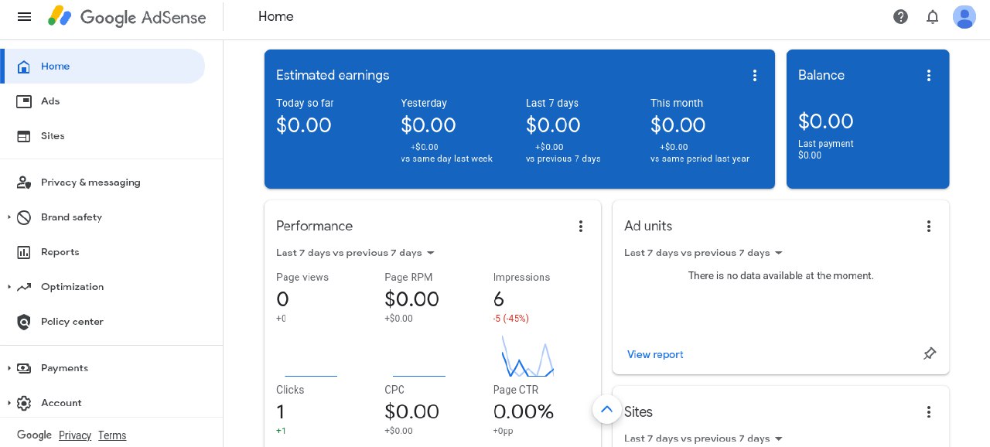The image size is (990, 447).
Task: Open Performance card three-dot menu
Action: [x=581, y=226]
